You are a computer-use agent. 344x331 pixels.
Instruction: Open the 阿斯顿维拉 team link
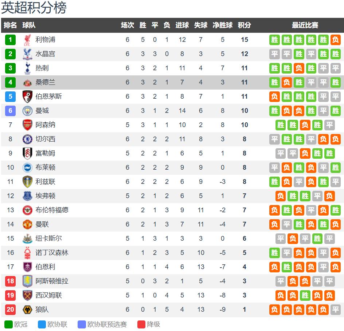coord(52,281)
